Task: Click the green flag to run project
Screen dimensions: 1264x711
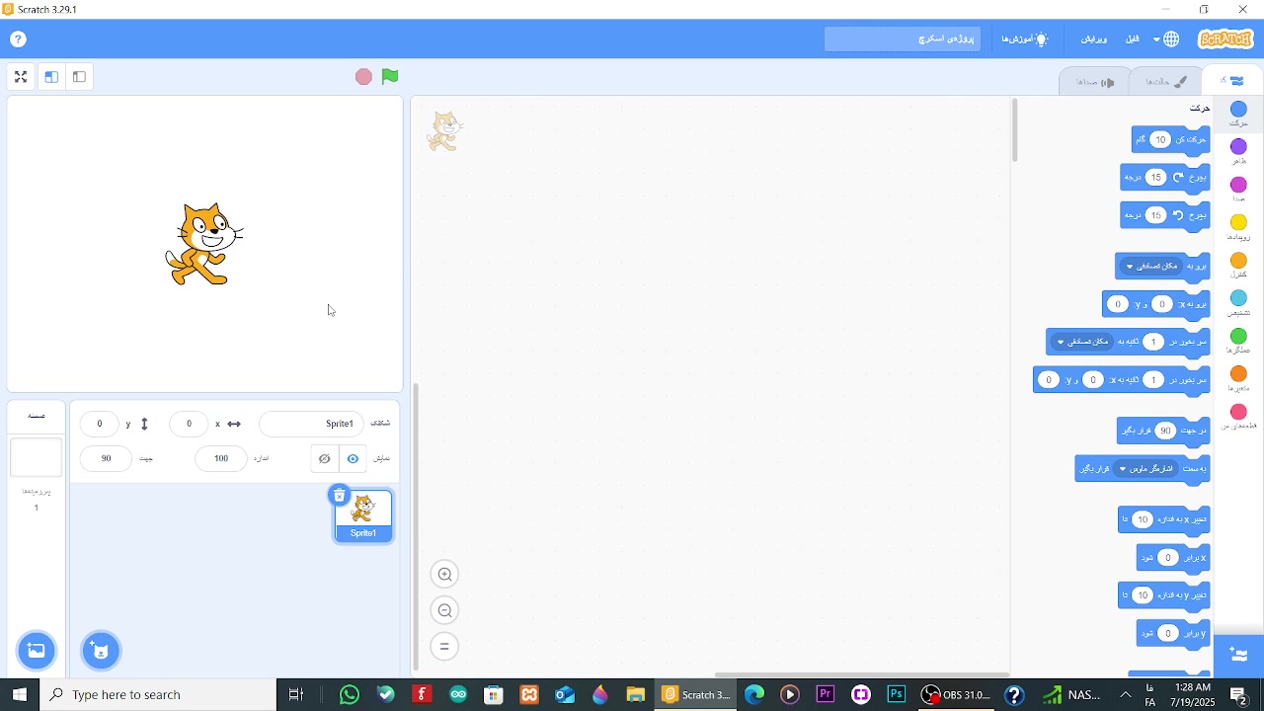Action: coord(390,76)
